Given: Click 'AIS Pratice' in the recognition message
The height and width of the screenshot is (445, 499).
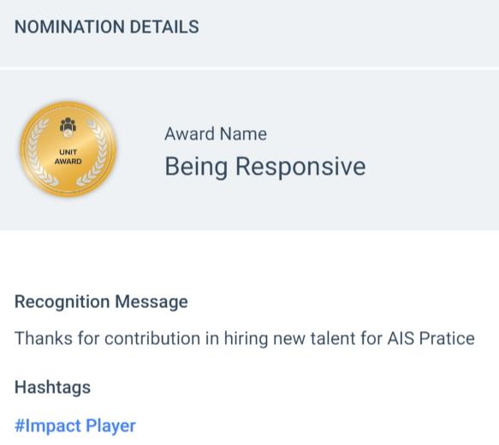Looking at the screenshot, I should click(431, 338).
